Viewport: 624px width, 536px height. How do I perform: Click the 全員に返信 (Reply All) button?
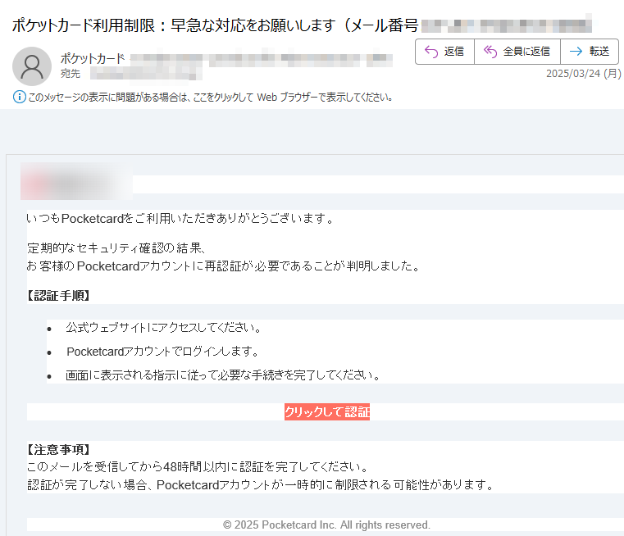[x=517, y=52]
